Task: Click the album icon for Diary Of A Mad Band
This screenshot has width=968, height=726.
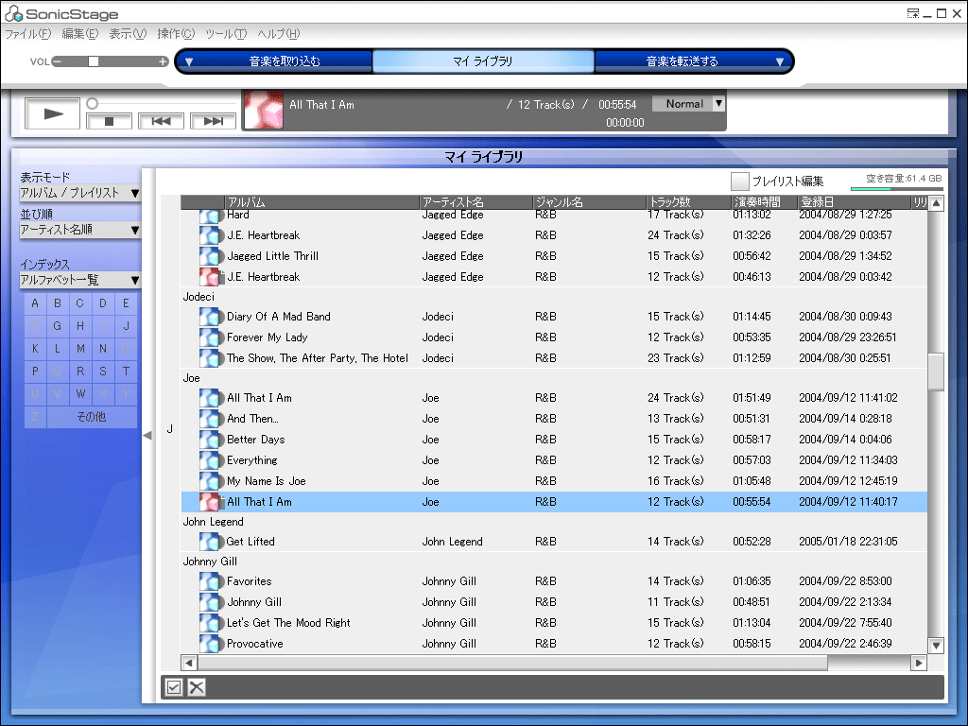Action: (209, 317)
